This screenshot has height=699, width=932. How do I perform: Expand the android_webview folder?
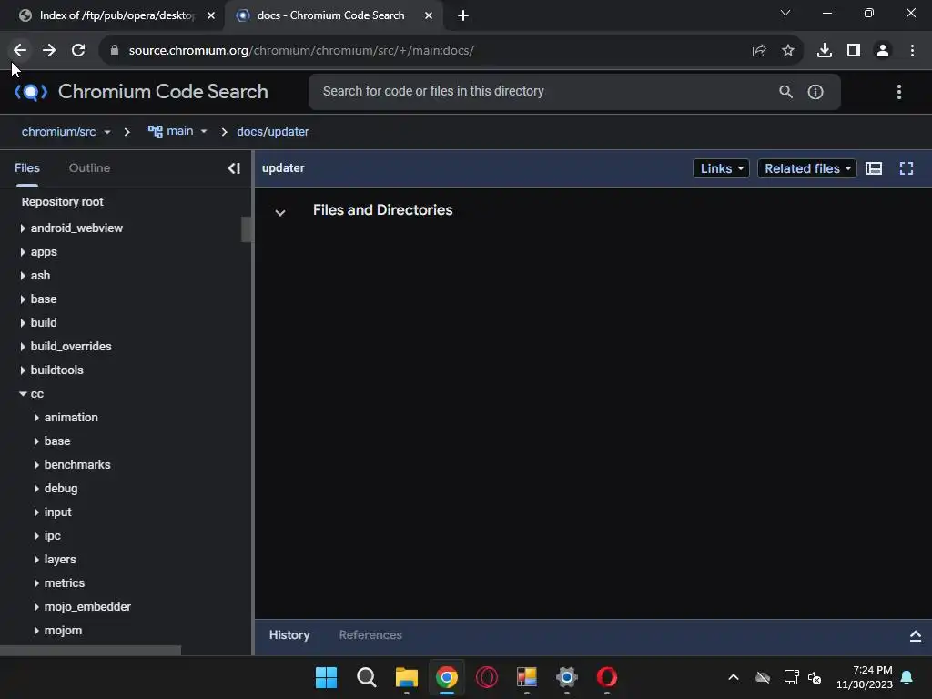tap(23, 228)
